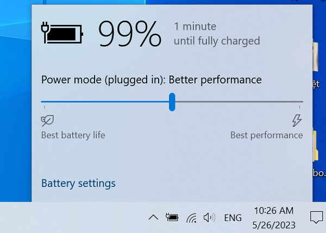Click the gray slider track toward Best performance
Viewport: 326px width, 233px height.
[x=239, y=102]
